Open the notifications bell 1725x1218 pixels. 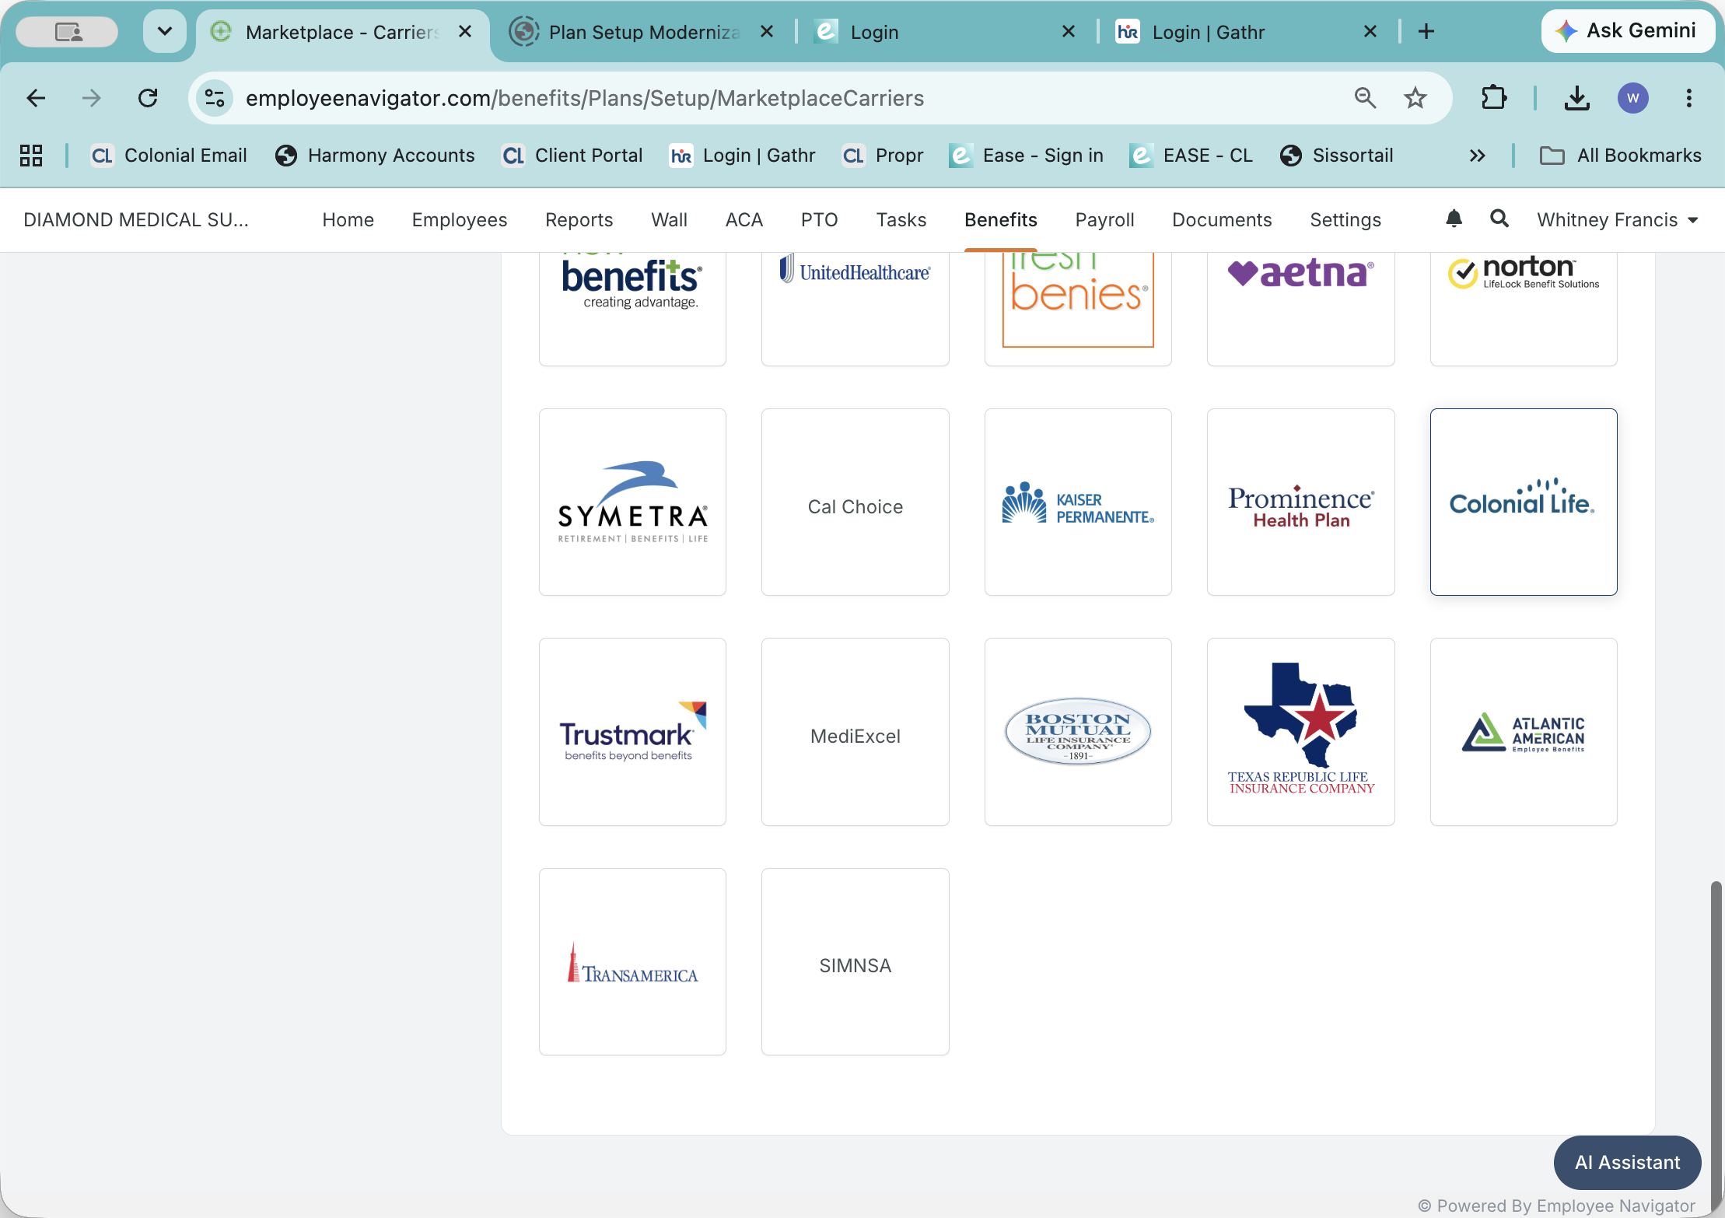tap(1454, 219)
